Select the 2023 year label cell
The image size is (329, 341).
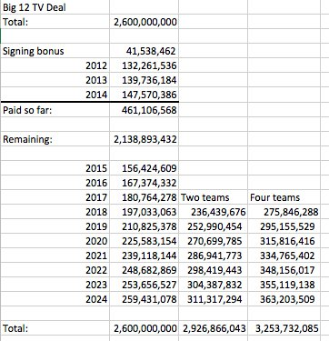[55, 285]
